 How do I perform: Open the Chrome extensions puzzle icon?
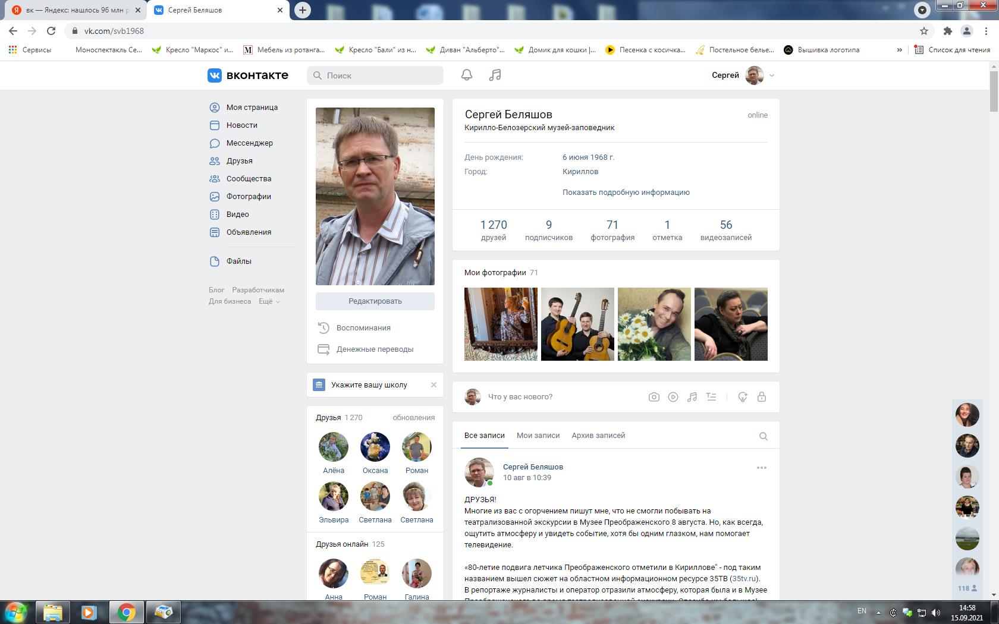(947, 31)
